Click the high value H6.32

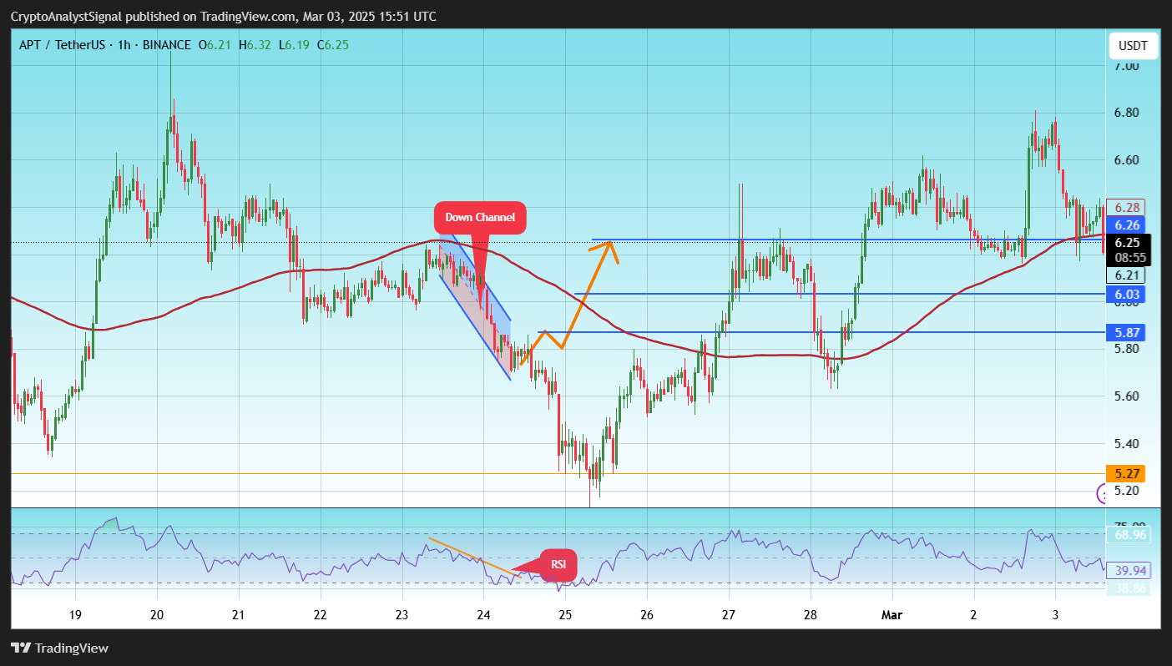[255, 45]
